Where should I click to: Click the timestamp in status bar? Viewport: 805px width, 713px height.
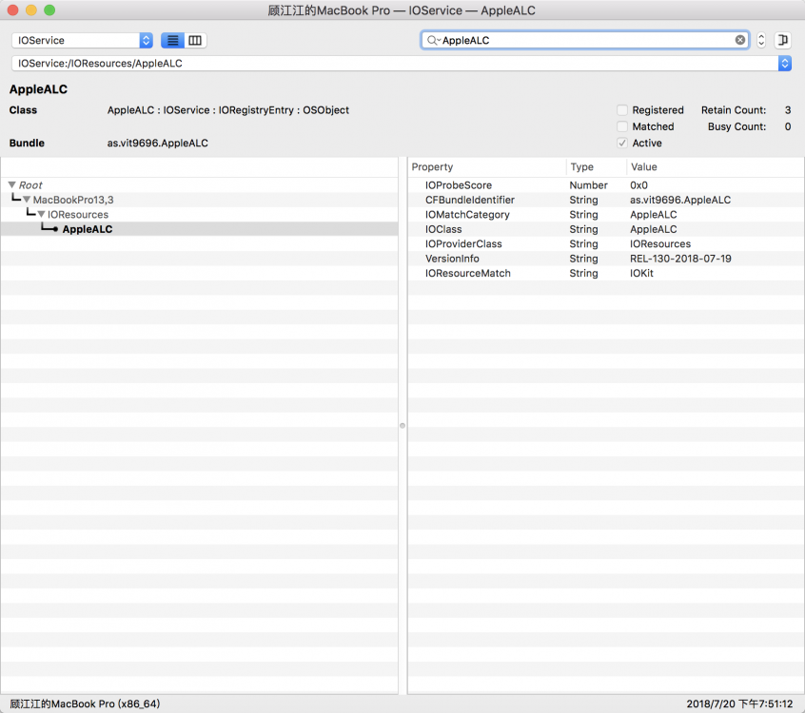tap(739, 703)
